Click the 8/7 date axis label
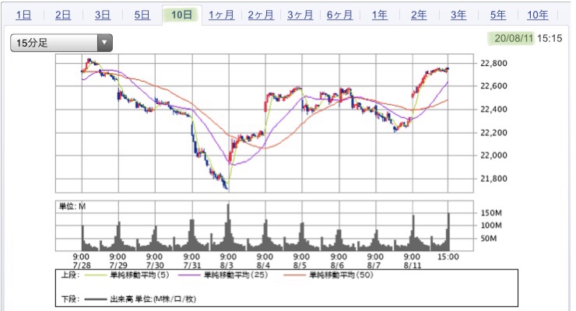Image resolution: width=576 pixels, height=311 pixels. [374, 265]
